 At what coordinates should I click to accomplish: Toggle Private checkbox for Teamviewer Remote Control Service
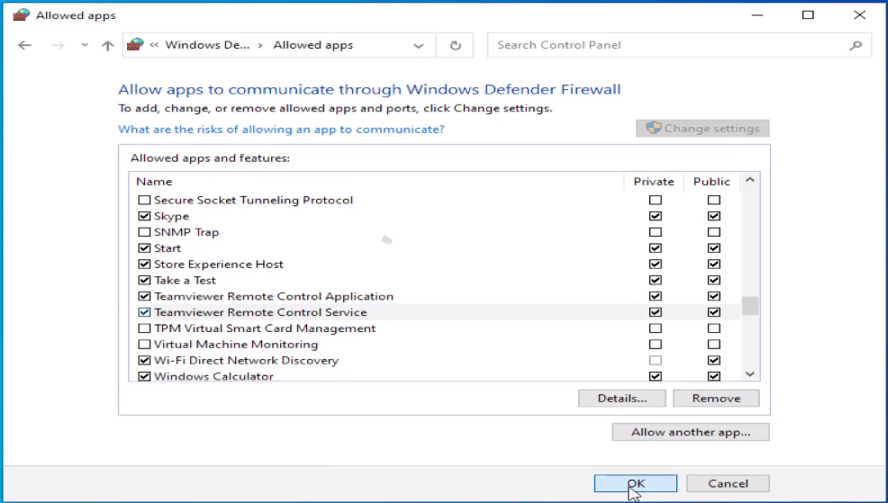click(x=656, y=312)
